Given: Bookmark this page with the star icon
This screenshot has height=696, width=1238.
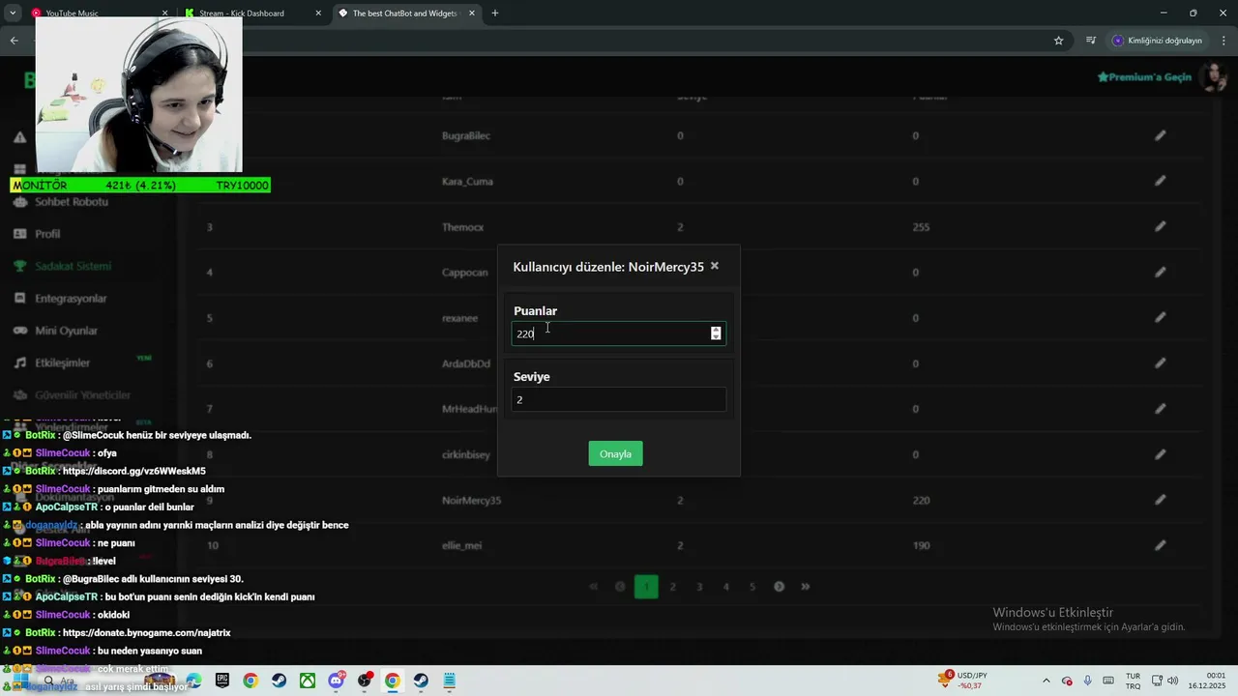Looking at the screenshot, I should coord(1058,41).
